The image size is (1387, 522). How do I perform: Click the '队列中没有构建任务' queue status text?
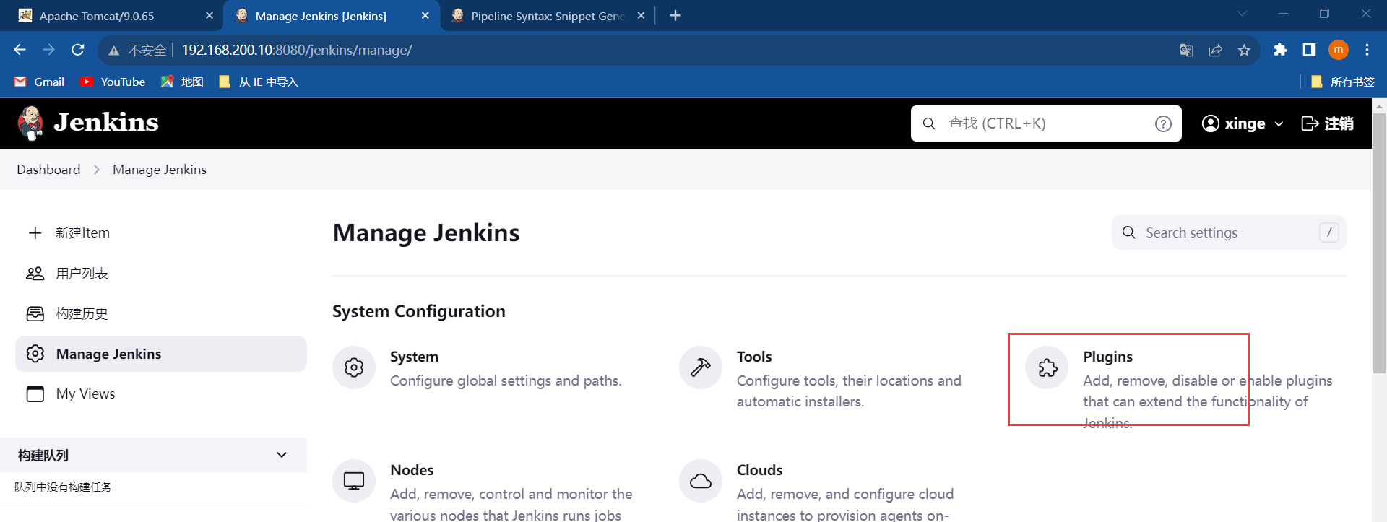pyautogui.click(x=64, y=487)
